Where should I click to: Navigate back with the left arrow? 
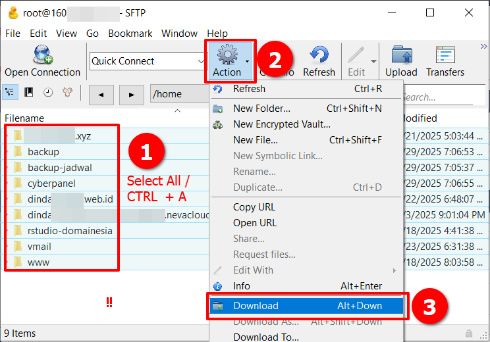[x=101, y=94]
